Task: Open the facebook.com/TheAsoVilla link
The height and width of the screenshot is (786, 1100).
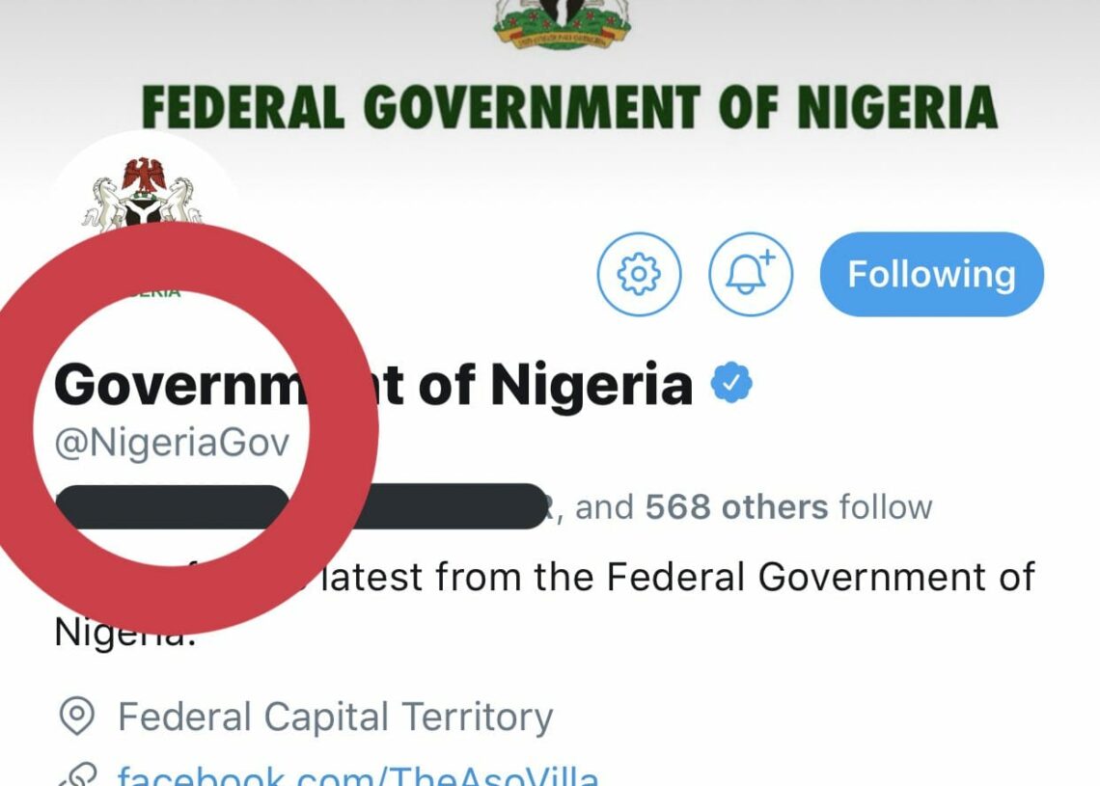Action: click(x=358, y=775)
